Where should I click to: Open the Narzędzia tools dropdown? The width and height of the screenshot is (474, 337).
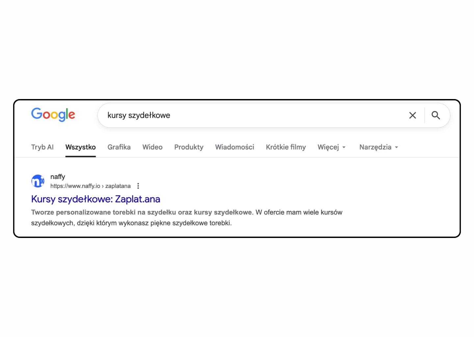pyautogui.click(x=376, y=147)
